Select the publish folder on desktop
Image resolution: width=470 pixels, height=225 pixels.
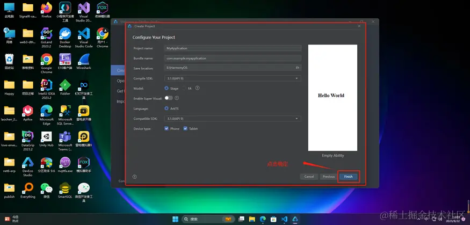pyautogui.click(x=9, y=190)
